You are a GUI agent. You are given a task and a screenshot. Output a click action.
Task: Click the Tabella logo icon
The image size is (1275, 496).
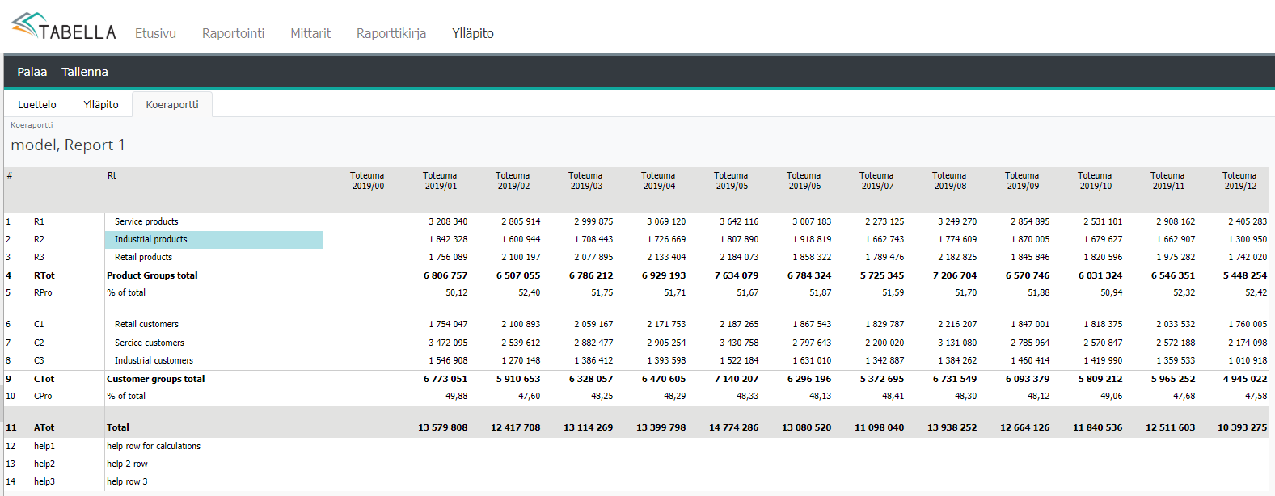[27, 24]
